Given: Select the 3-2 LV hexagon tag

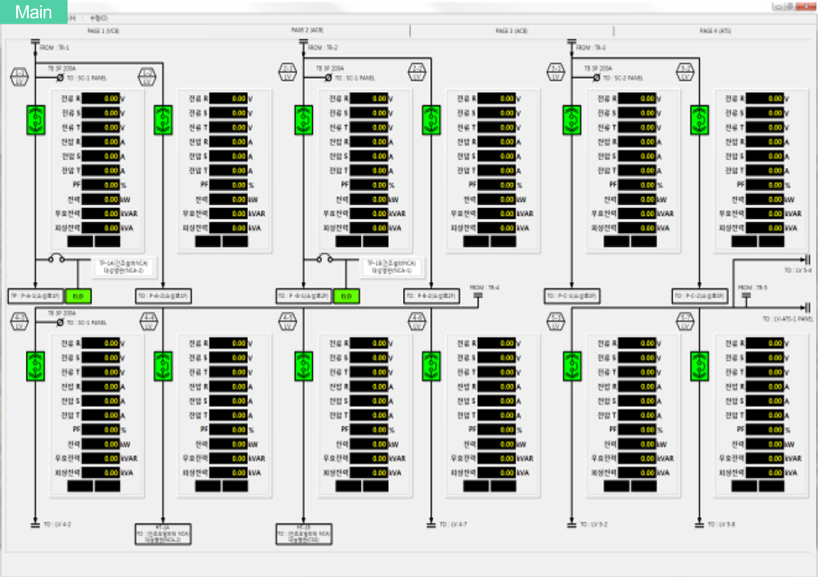Looking at the screenshot, I should pos(685,72).
